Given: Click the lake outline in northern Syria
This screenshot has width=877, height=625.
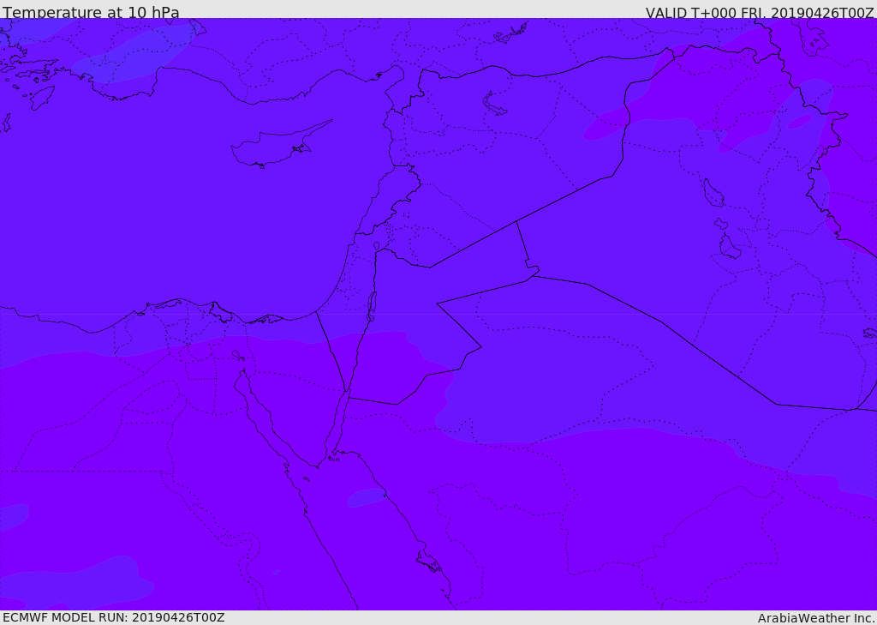Looking at the screenshot, I should pos(494,105).
